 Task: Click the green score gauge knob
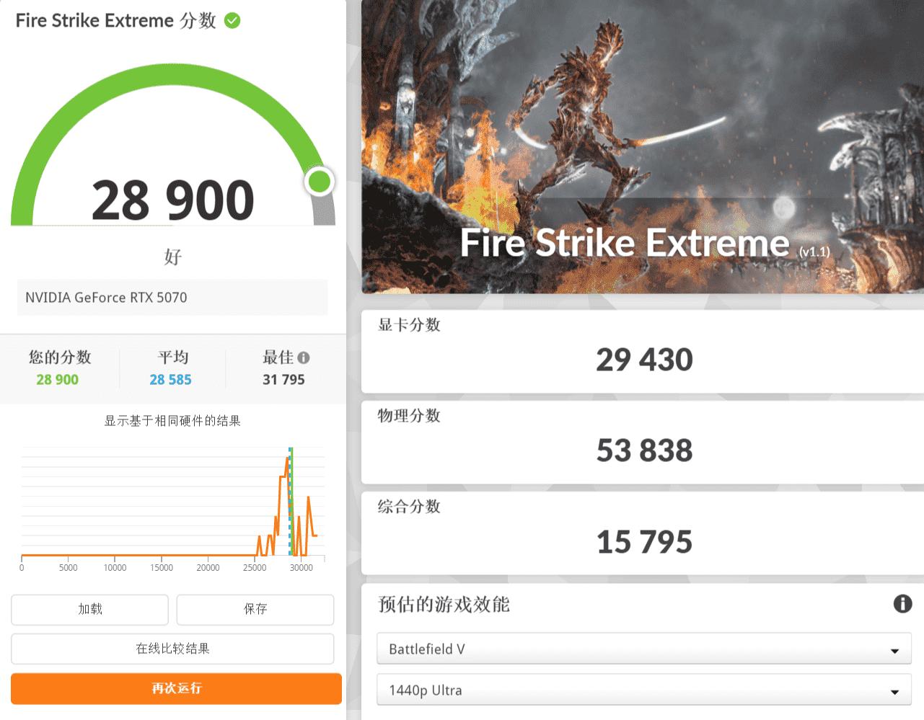click(x=319, y=181)
